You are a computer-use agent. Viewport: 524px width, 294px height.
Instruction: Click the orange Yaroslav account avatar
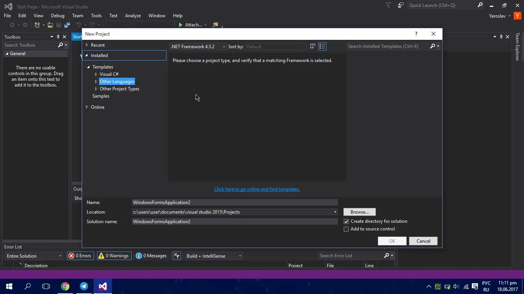pos(517,16)
